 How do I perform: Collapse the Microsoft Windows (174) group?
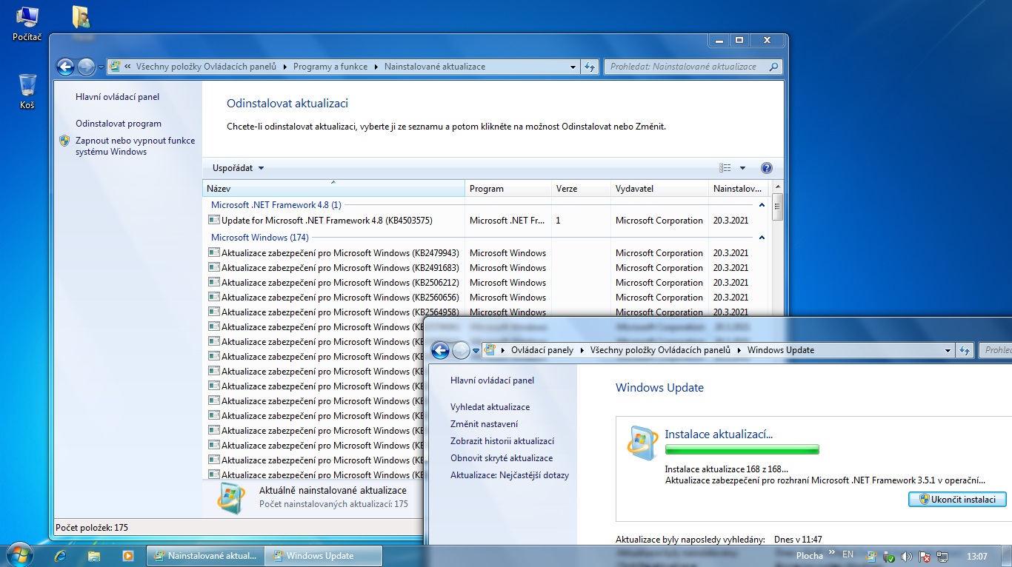click(x=762, y=238)
